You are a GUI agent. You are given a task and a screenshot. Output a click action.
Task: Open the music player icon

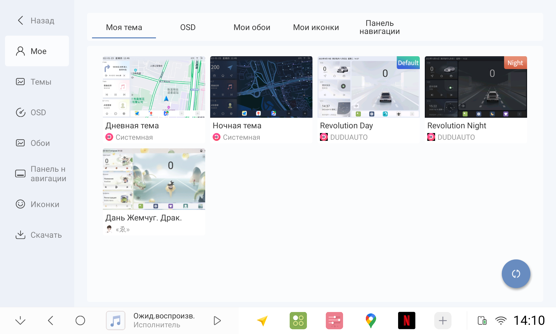(116, 320)
